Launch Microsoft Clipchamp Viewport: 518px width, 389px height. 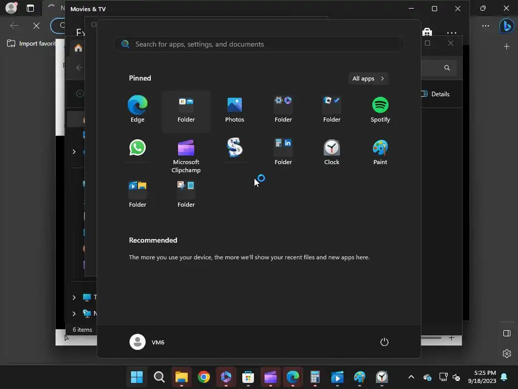186,156
